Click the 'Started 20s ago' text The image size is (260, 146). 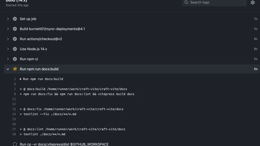coord(17,5)
